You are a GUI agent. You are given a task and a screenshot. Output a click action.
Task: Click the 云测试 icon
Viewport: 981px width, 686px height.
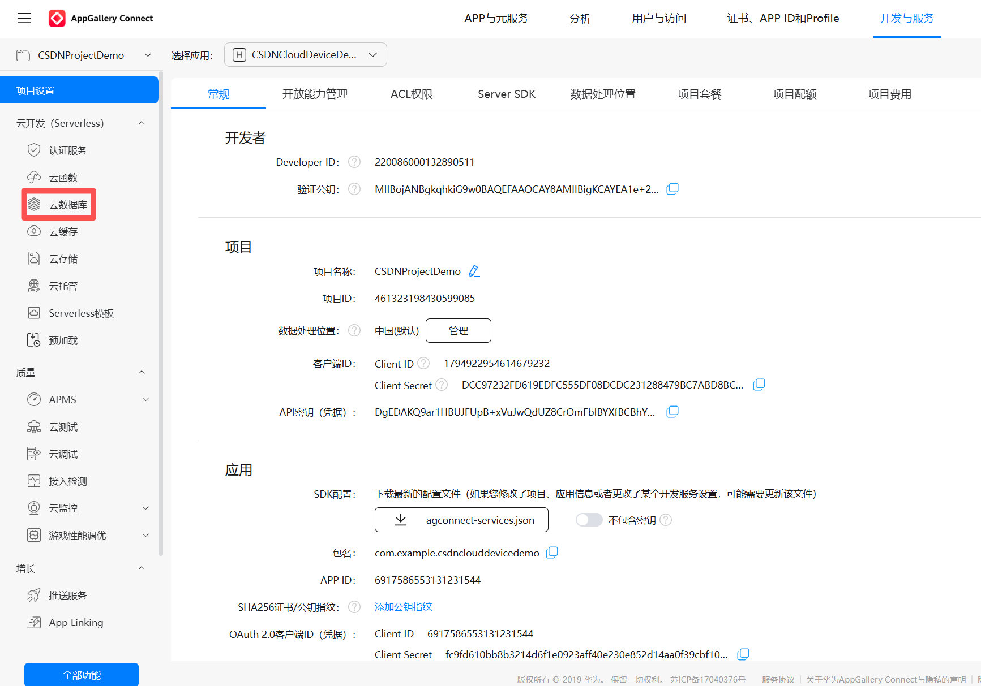(34, 426)
